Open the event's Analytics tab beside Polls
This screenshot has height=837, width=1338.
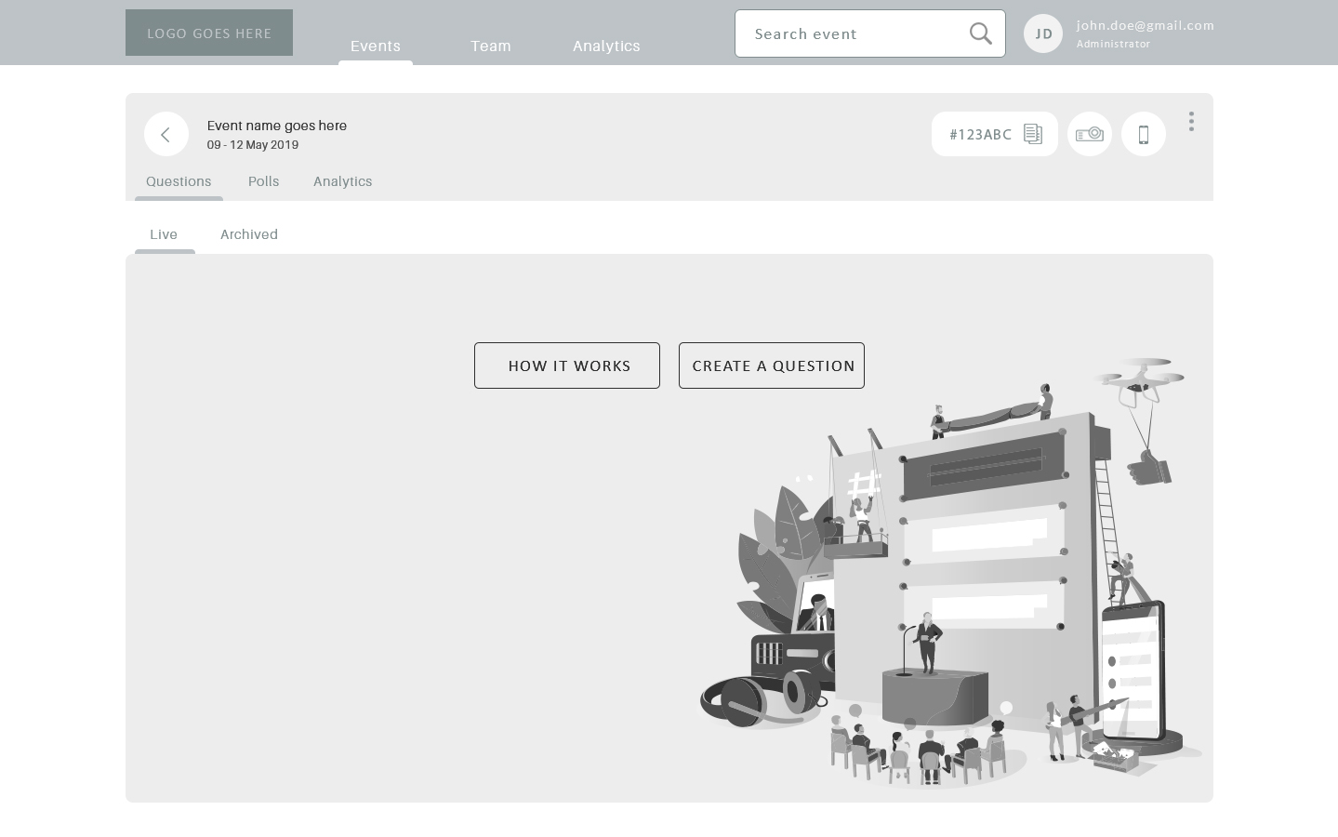pyautogui.click(x=342, y=181)
